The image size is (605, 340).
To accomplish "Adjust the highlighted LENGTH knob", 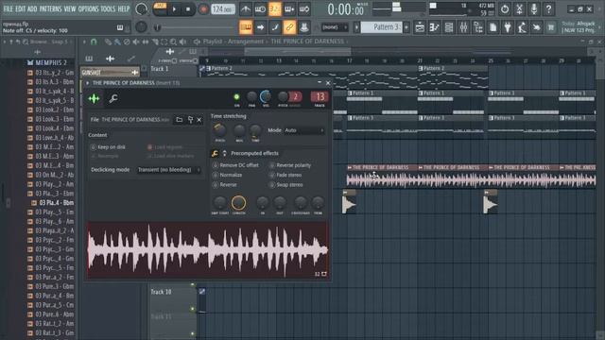I will pyautogui.click(x=238, y=202).
